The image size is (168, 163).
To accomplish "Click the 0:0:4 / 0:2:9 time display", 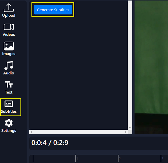I will (x=50, y=143).
